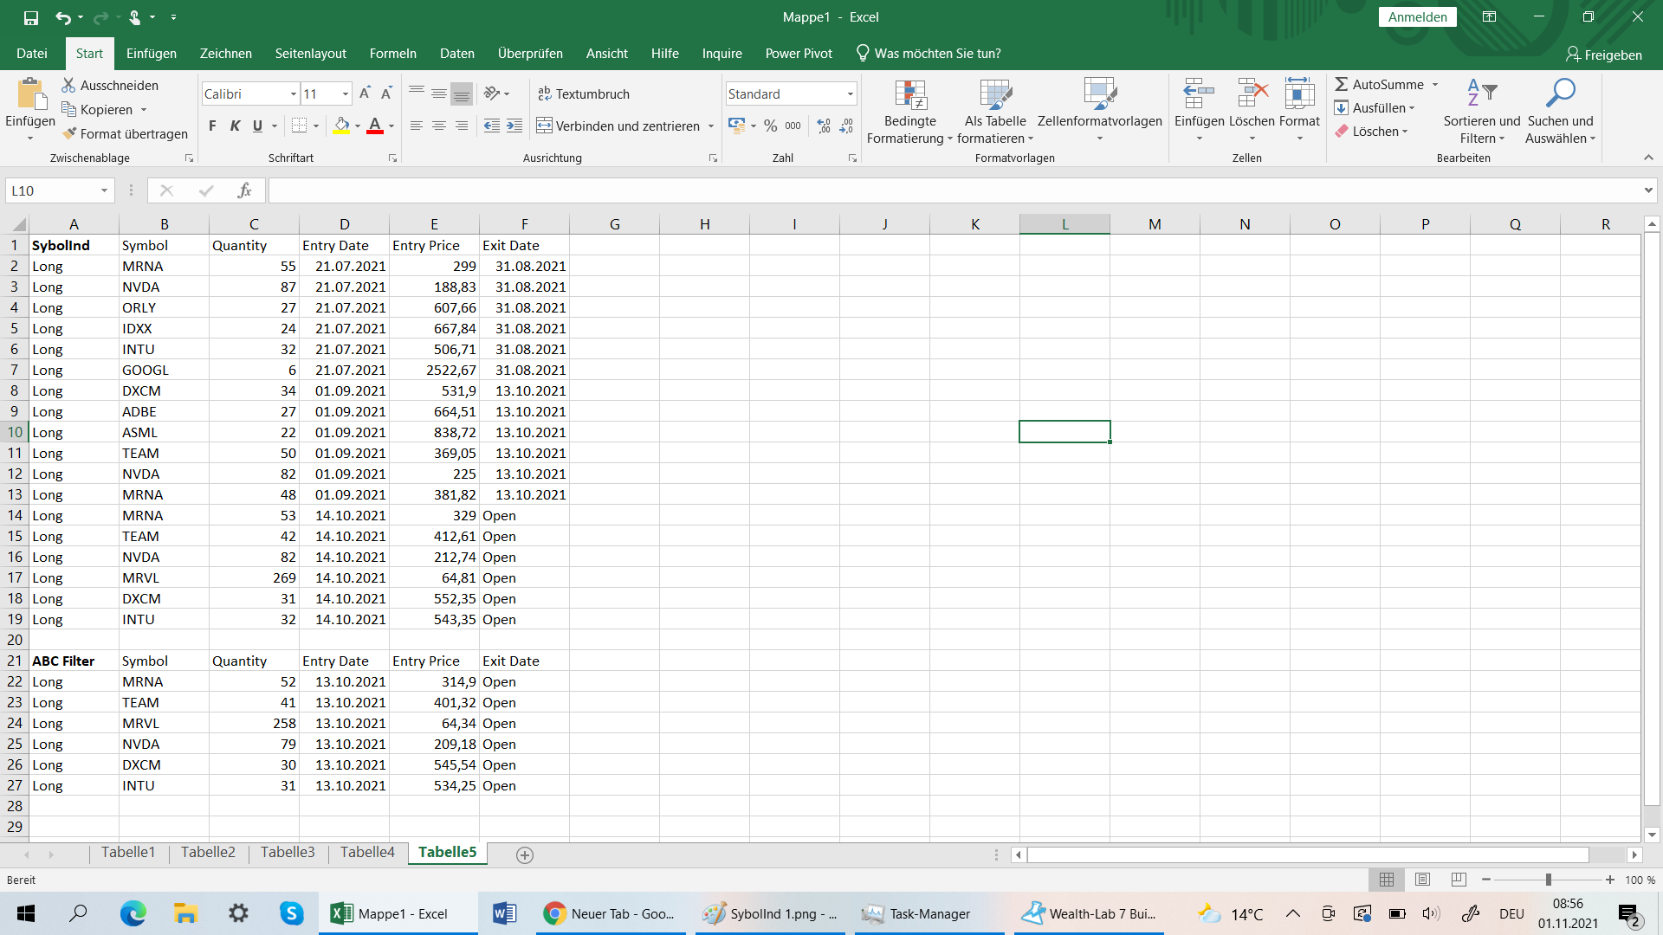This screenshot has width=1663, height=935.
Task: Click the Anmelden button
Action: tap(1417, 16)
